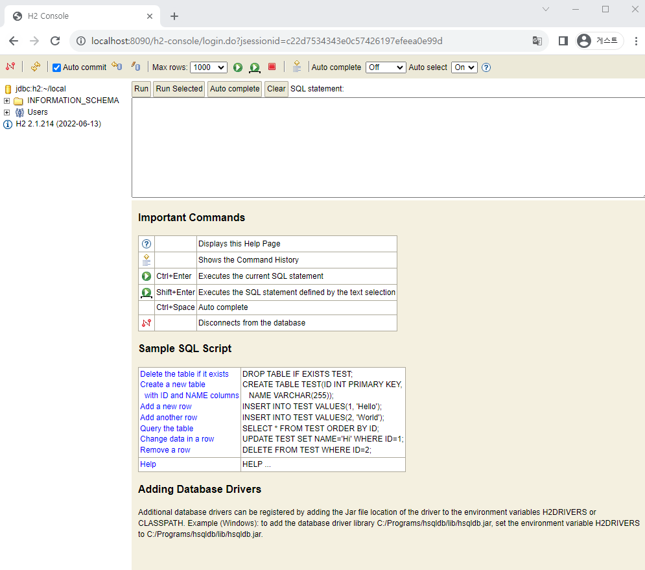Click the green Run toolbar icon
The width and height of the screenshot is (645, 570).
(238, 67)
